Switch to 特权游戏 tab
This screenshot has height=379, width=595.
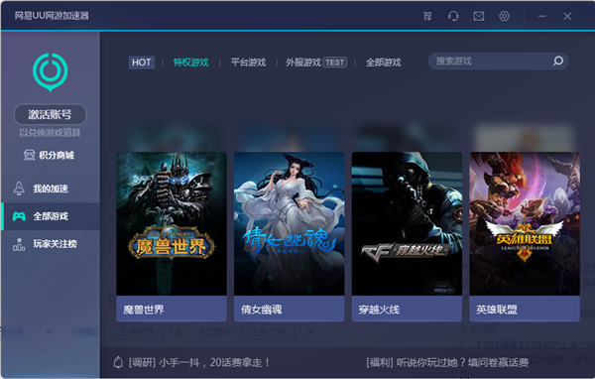pos(190,63)
